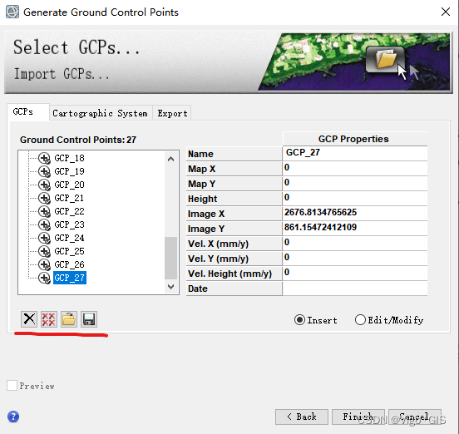
Task: Click the empty Date value field
Action: [x=355, y=289]
